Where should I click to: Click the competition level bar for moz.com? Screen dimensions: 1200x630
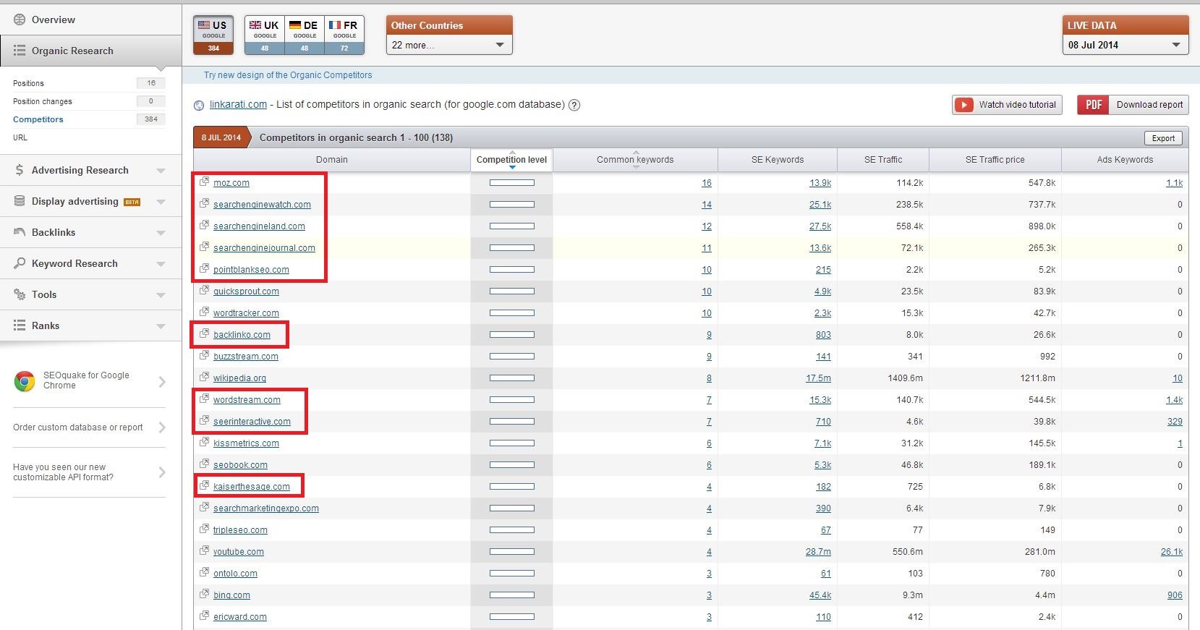pyautogui.click(x=511, y=183)
